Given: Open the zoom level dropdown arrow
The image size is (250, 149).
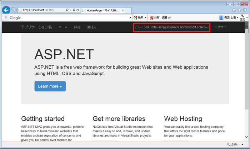Looking at the screenshot, I should [242, 144].
